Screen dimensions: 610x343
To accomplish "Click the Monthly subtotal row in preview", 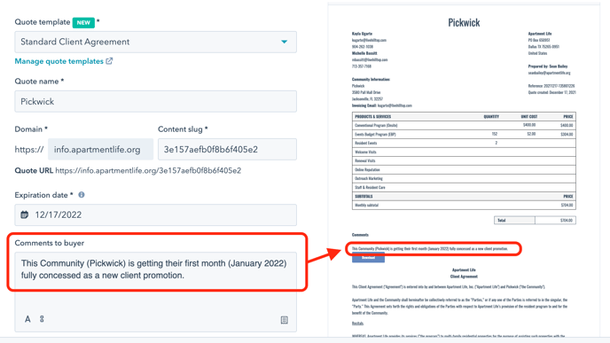I will [x=464, y=205].
